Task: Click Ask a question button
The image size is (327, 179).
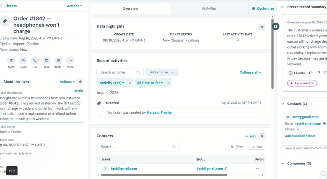Action: (x=302, y=83)
